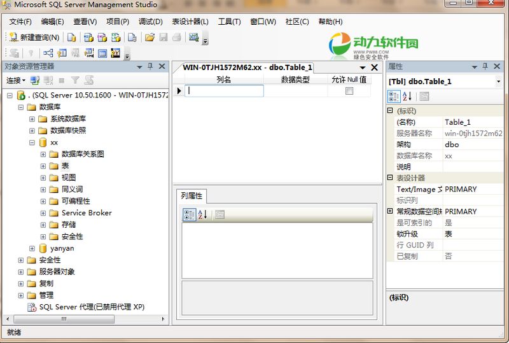Click the empty 数据类型 cell
Screen dimensions: 509x343
(x=296, y=91)
